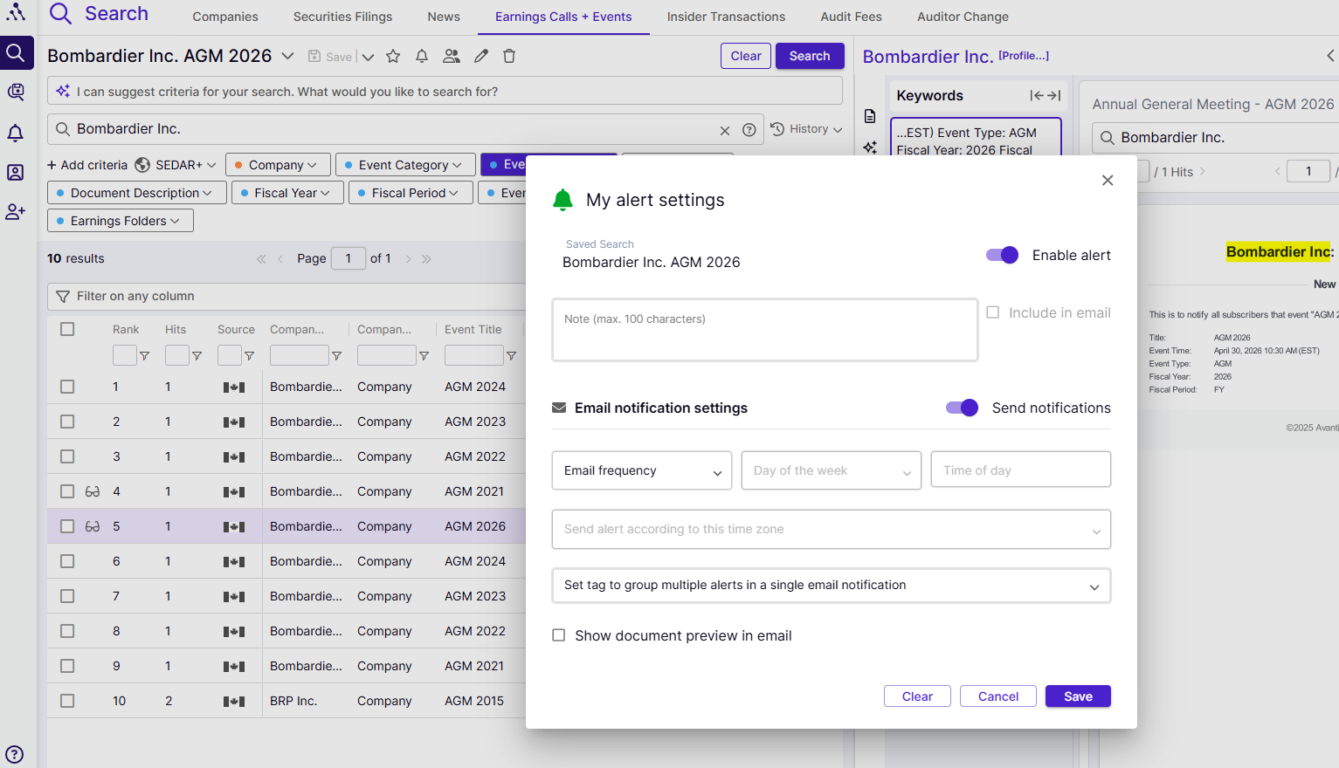Click the alert Note text field
Viewport: 1339px width, 768px height.
click(765, 330)
